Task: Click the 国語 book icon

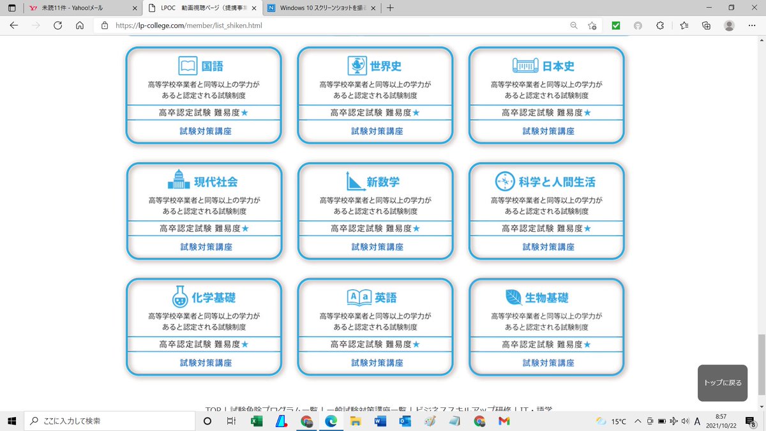Action: [188, 66]
